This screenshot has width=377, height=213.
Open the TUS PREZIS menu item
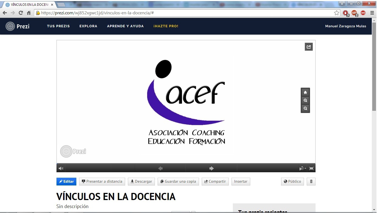coord(58,26)
